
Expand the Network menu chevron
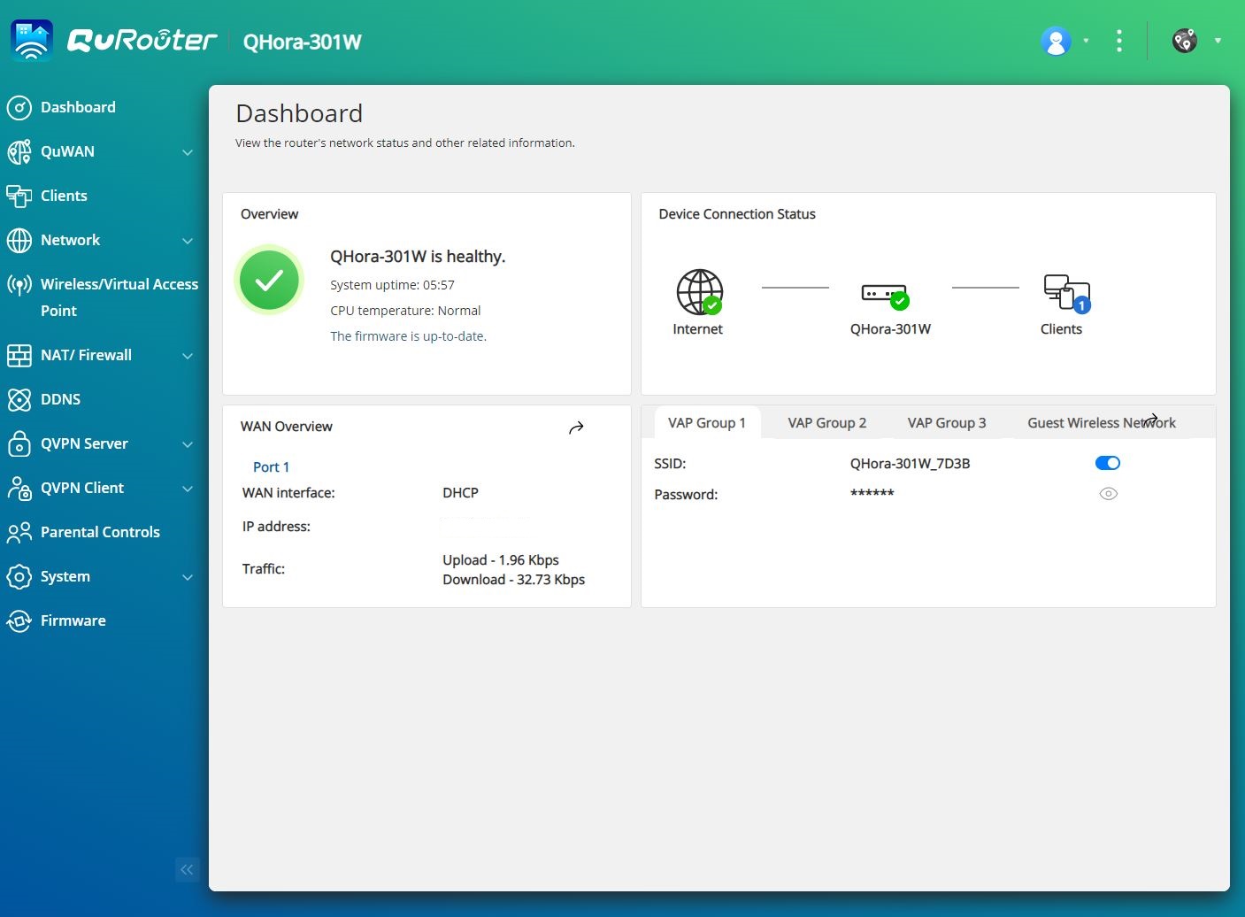(188, 241)
